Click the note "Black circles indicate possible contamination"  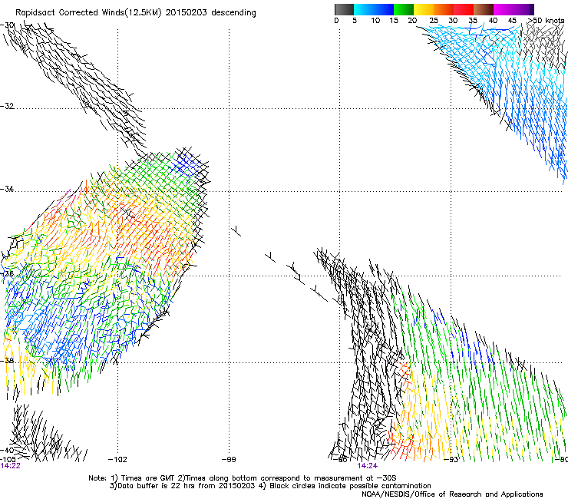click(x=349, y=486)
